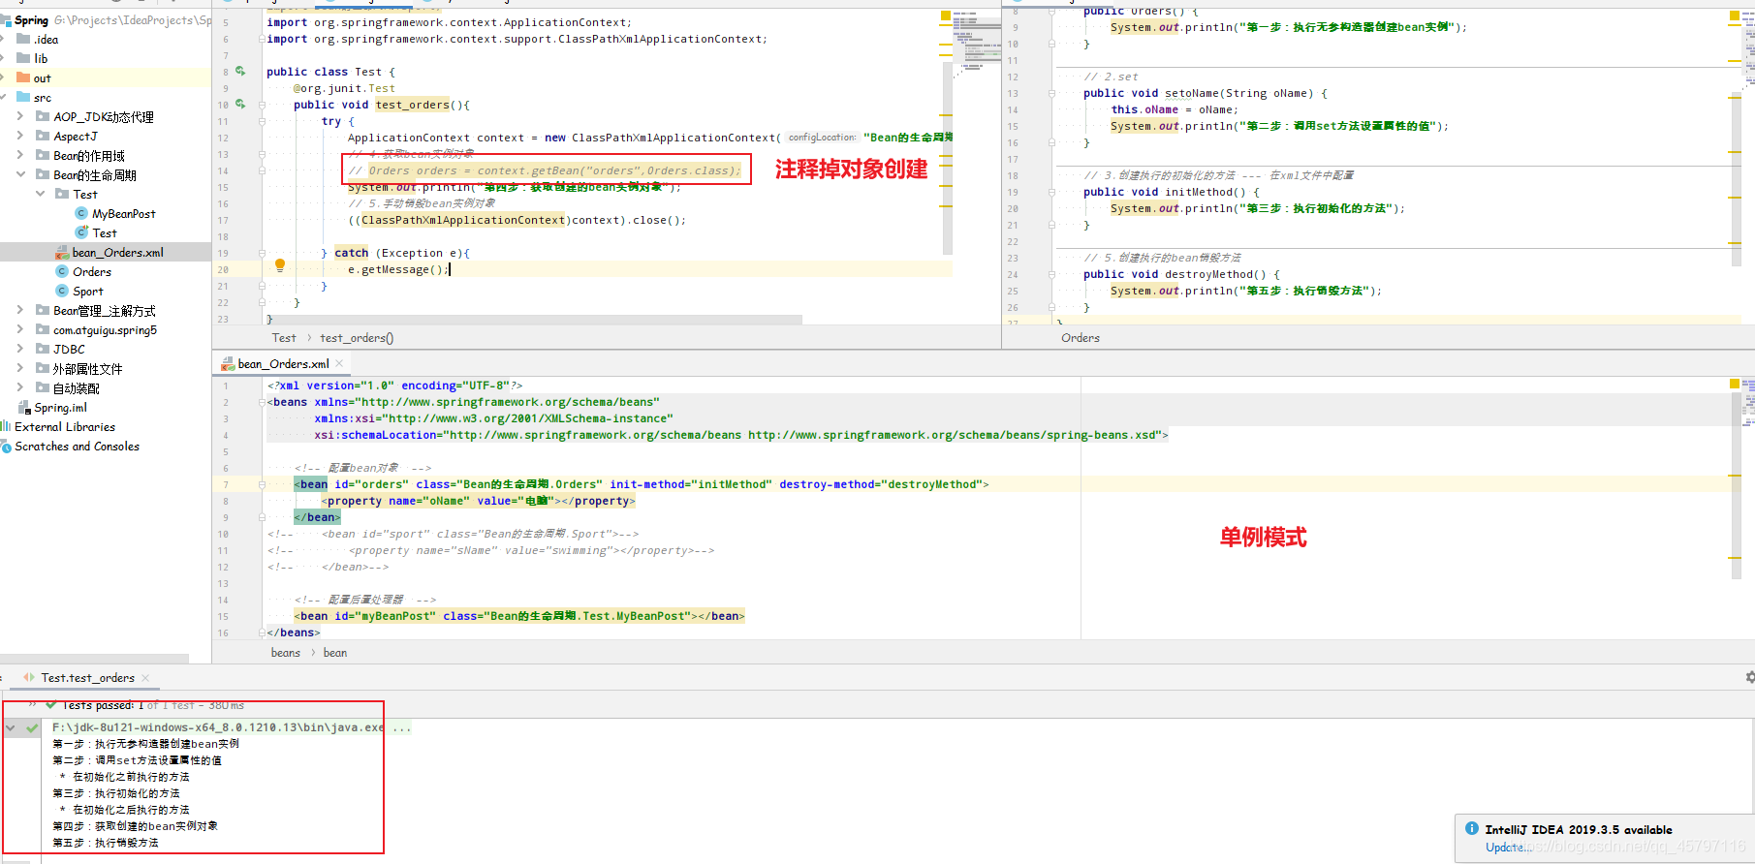
Task: Expand the AOP_JDK动态代理 package
Action: (x=20, y=116)
